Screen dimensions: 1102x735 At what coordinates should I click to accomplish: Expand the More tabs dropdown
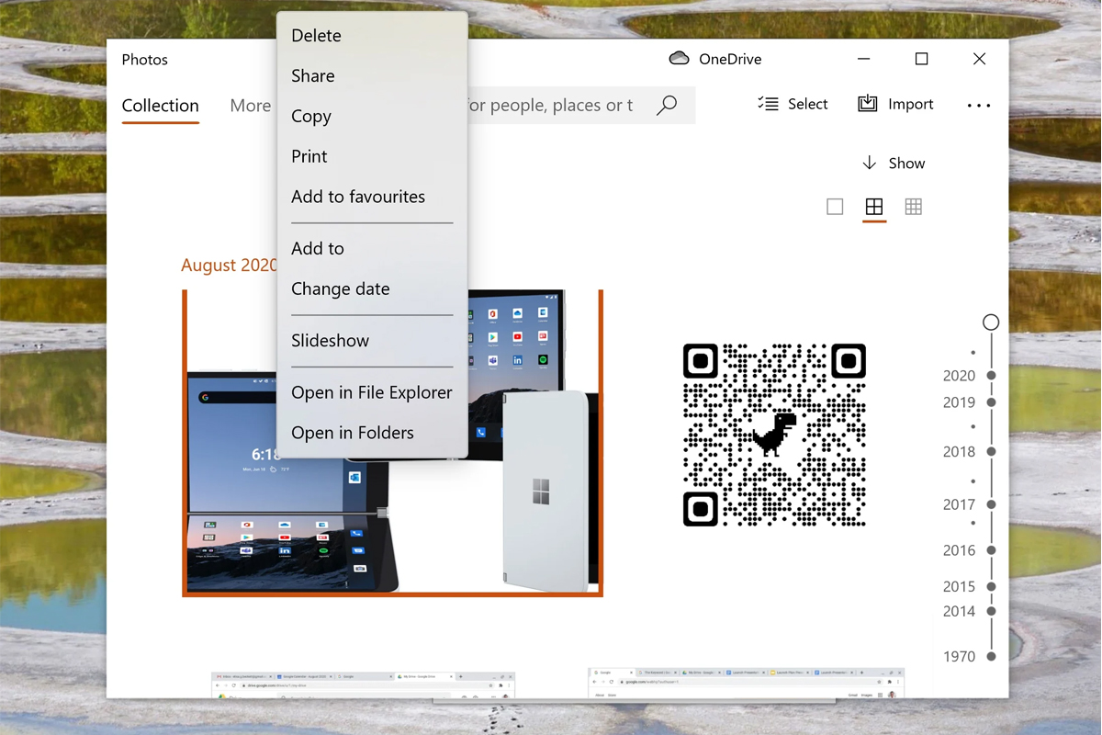pyautogui.click(x=251, y=106)
